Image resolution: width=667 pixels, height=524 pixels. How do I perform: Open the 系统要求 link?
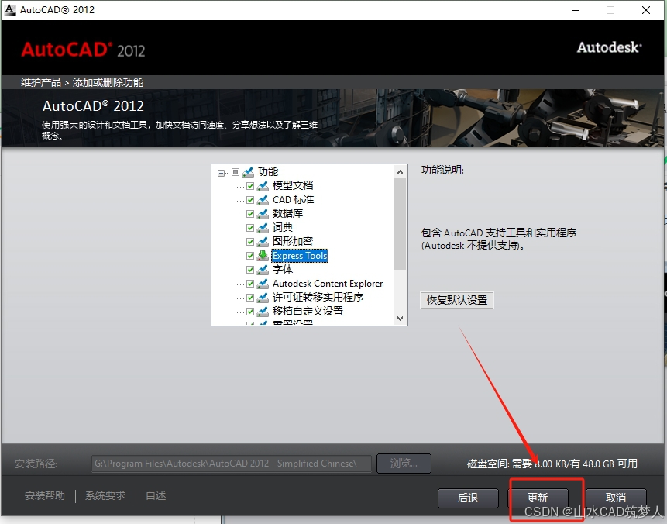point(105,496)
